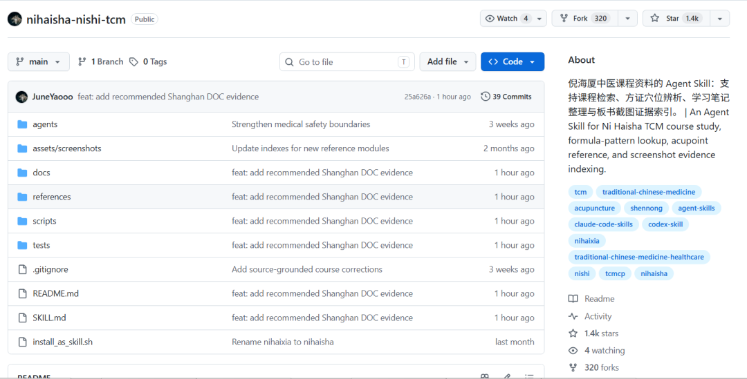Screen dimensions: 747x379
Task: Fork this repository
Action: tap(585, 19)
